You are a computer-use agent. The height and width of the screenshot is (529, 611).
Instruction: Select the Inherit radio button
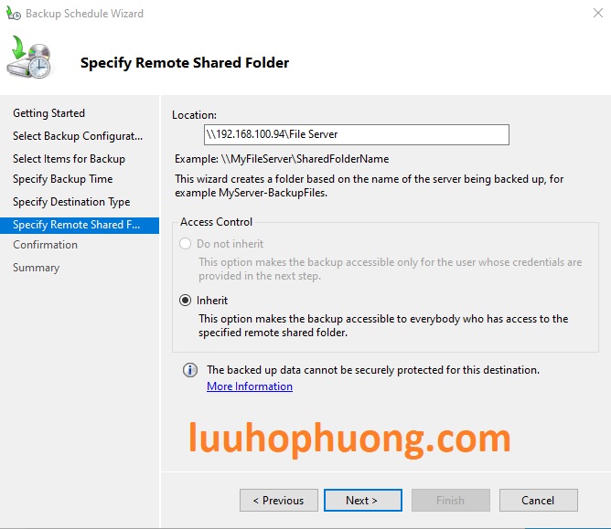tap(187, 300)
